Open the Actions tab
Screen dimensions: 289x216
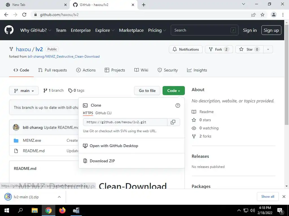[x=86, y=70]
